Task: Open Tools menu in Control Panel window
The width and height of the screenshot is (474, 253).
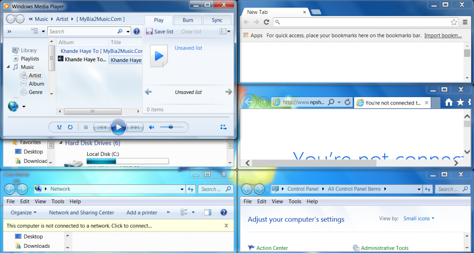Action: (295, 201)
